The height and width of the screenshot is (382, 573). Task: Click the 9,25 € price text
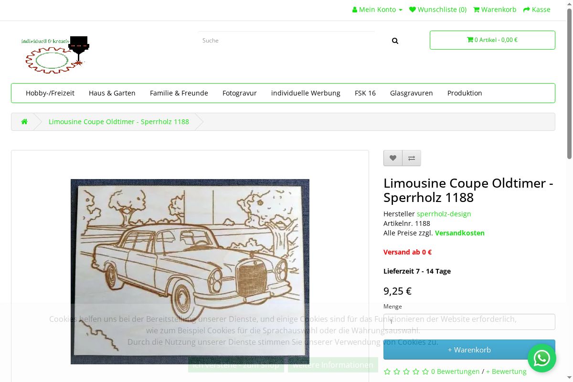(x=397, y=291)
